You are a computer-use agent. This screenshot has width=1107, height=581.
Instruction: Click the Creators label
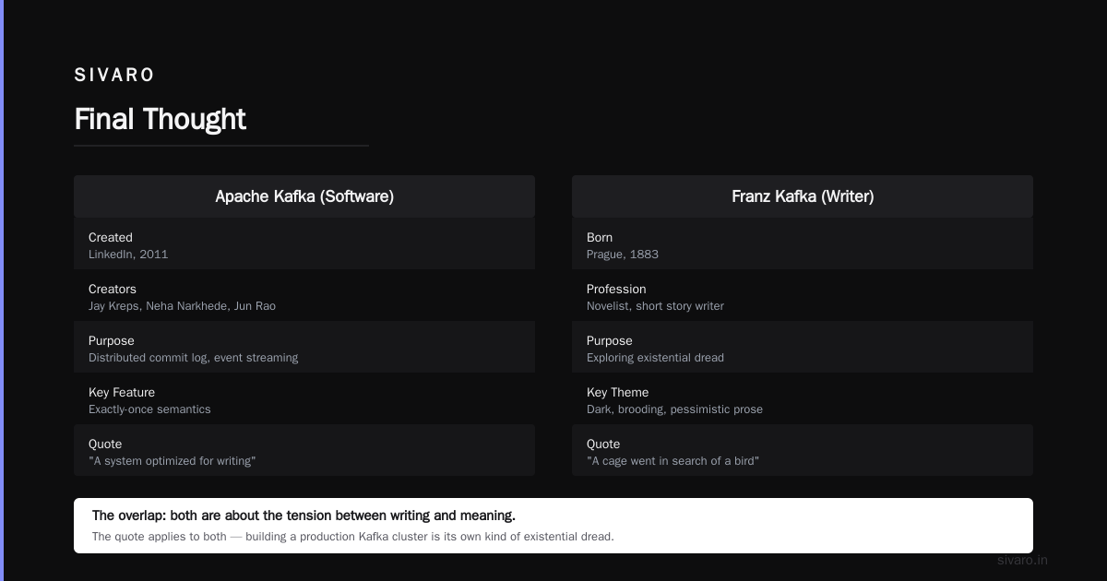pyautogui.click(x=113, y=289)
